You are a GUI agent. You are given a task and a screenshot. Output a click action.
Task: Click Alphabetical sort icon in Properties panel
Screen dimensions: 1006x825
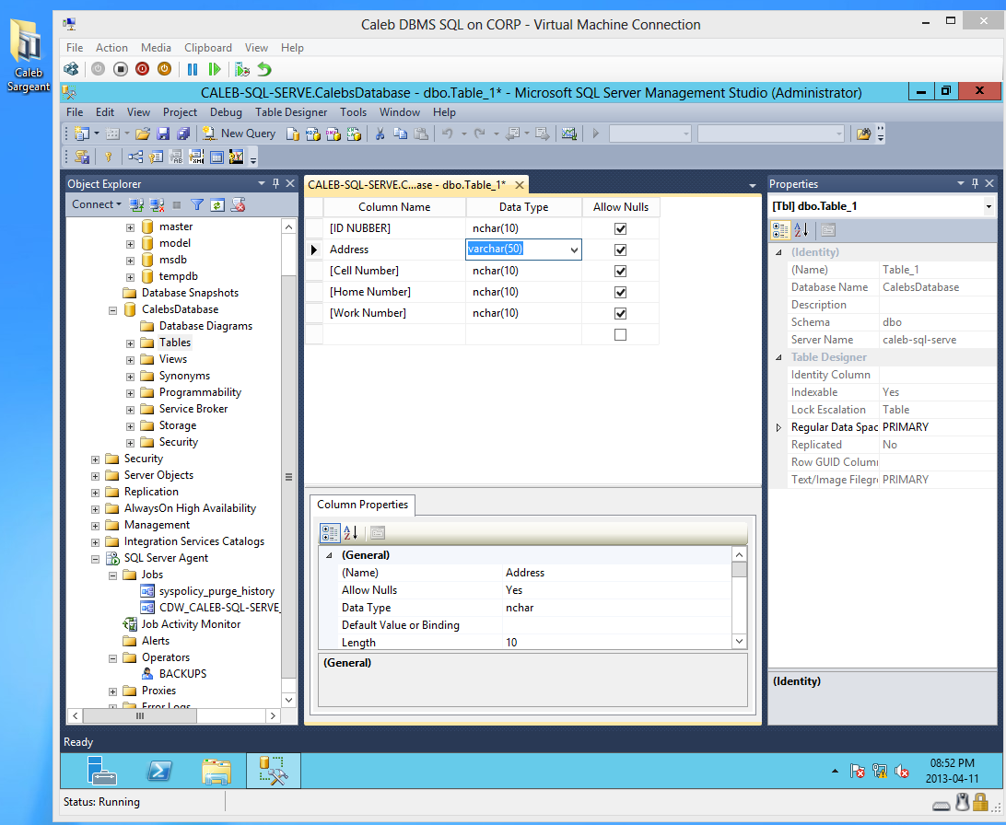(x=801, y=230)
